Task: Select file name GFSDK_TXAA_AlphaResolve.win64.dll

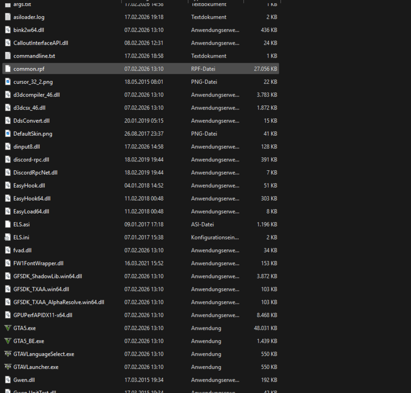Action: [59, 302]
